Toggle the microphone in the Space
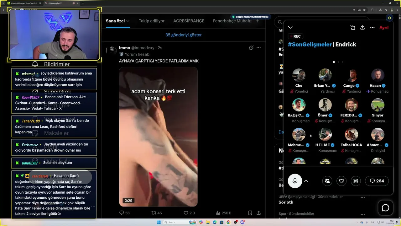 [x=295, y=181]
